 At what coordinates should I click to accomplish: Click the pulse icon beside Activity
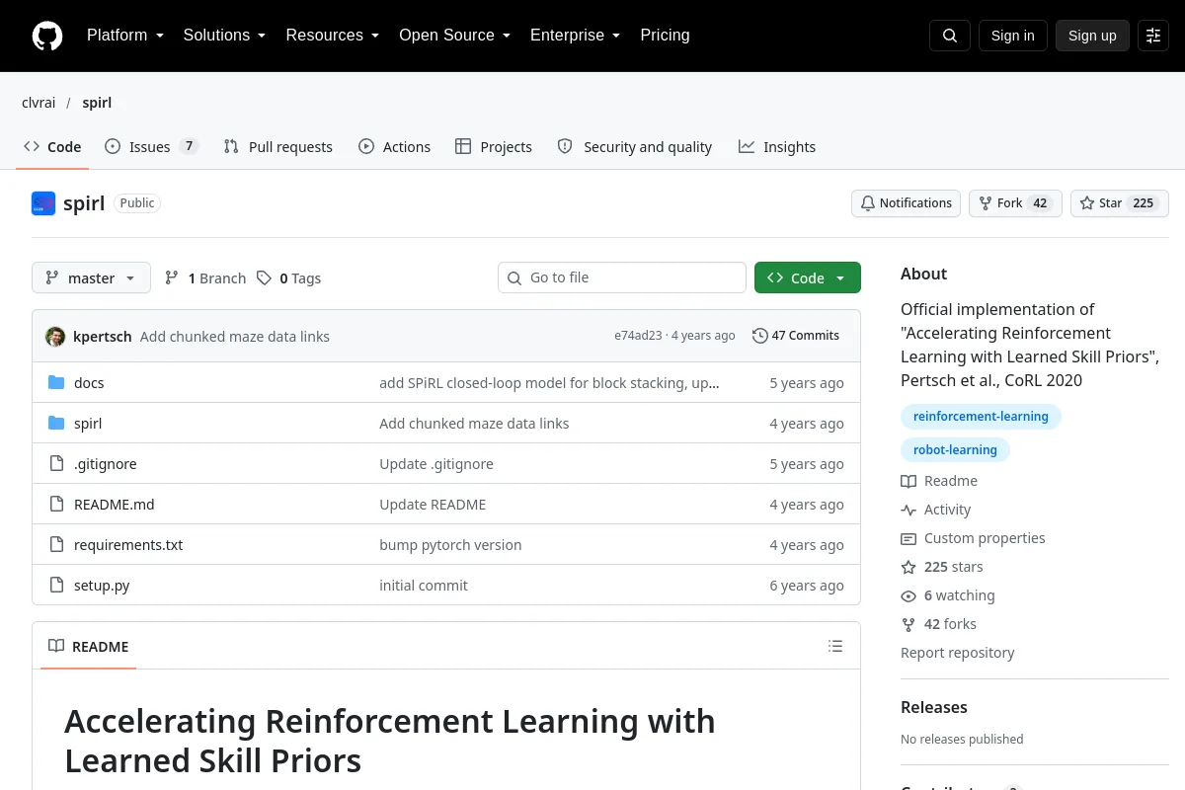tap(908, 510)
